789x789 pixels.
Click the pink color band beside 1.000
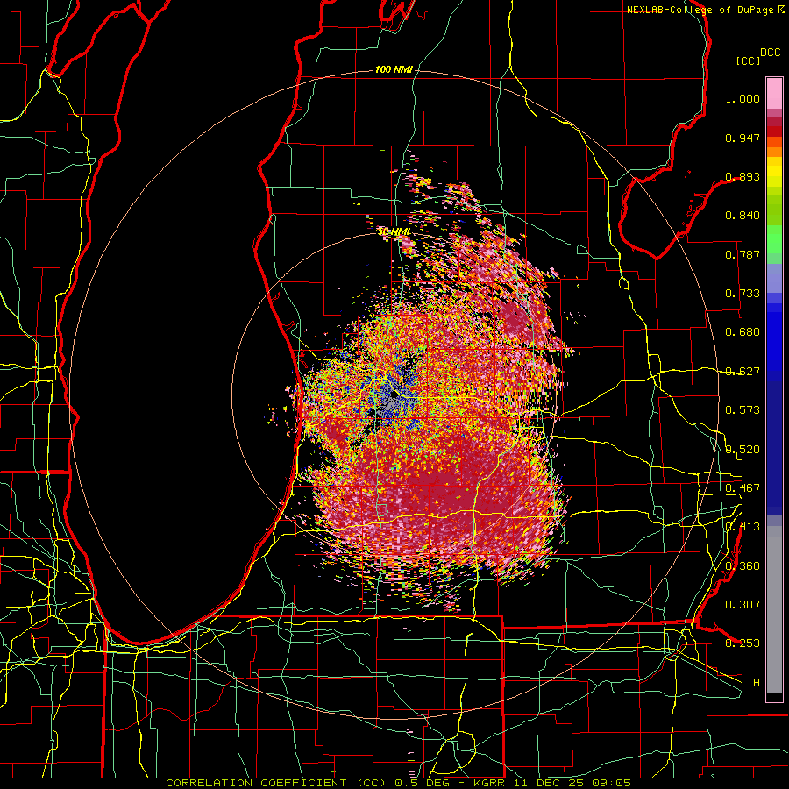774,93
